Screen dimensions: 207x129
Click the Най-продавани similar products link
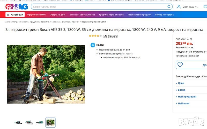tap(186, 97)
